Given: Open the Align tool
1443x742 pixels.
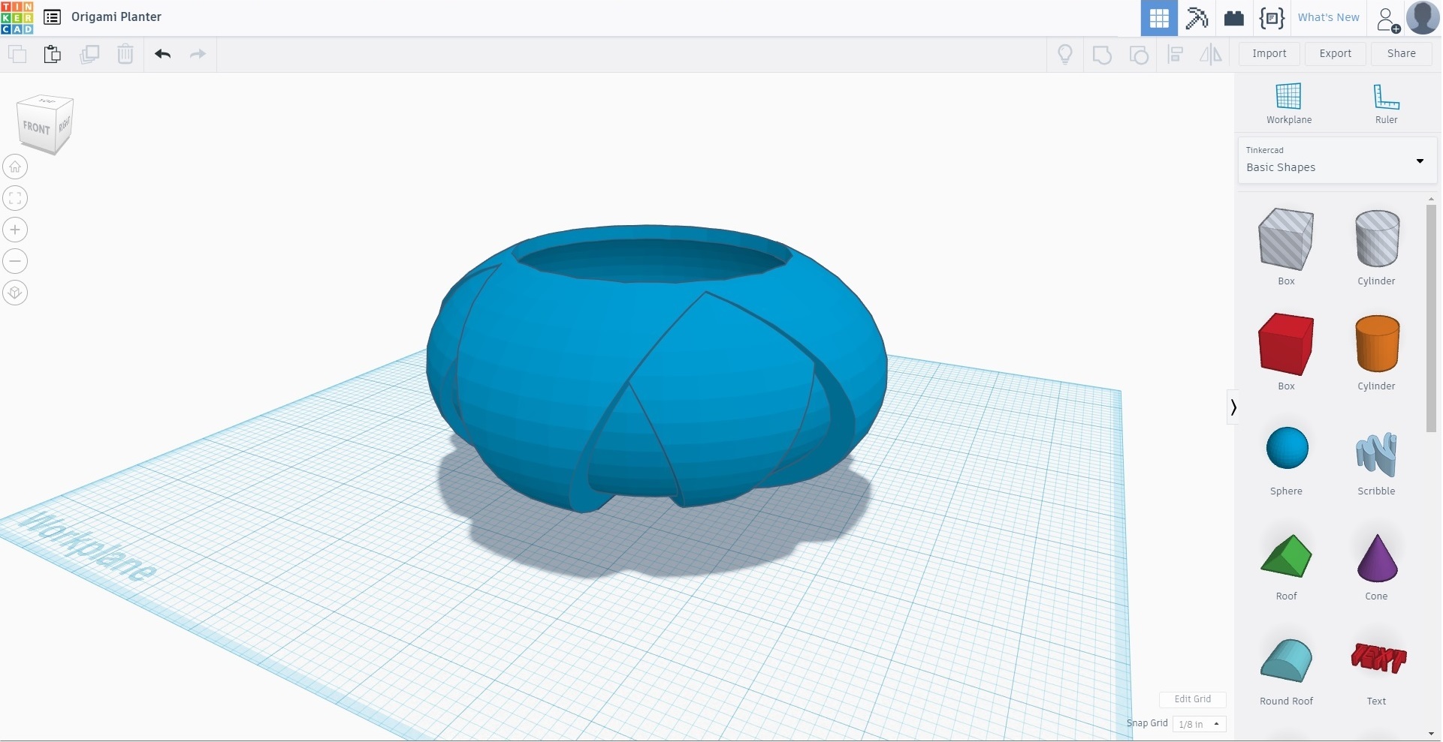Looking at the screenshot, I should point(1176,54).
